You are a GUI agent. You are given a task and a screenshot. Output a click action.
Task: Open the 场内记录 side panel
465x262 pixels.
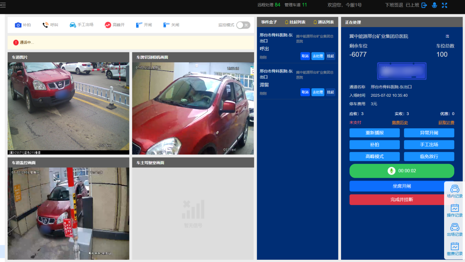pyautogui.click(x=455, y=191)
